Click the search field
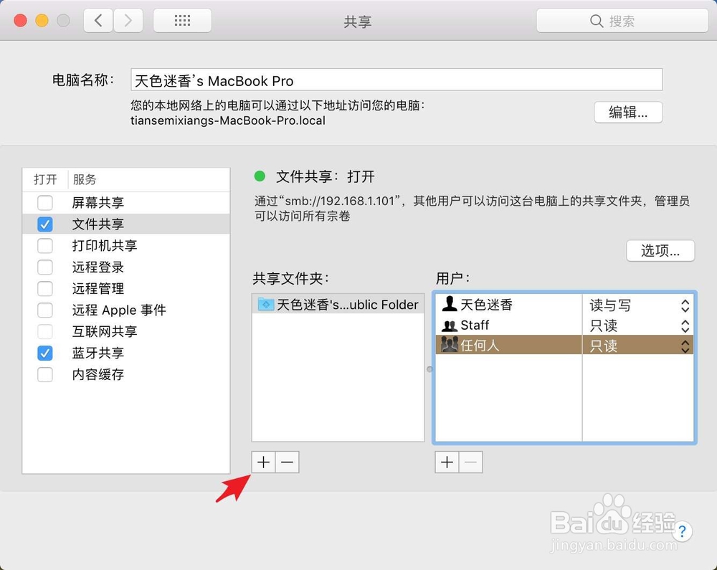717x570 pixels. pos(623,21)
